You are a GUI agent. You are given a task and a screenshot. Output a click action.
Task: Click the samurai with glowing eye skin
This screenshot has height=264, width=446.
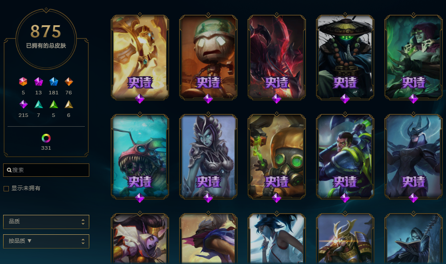coord(345,239)
